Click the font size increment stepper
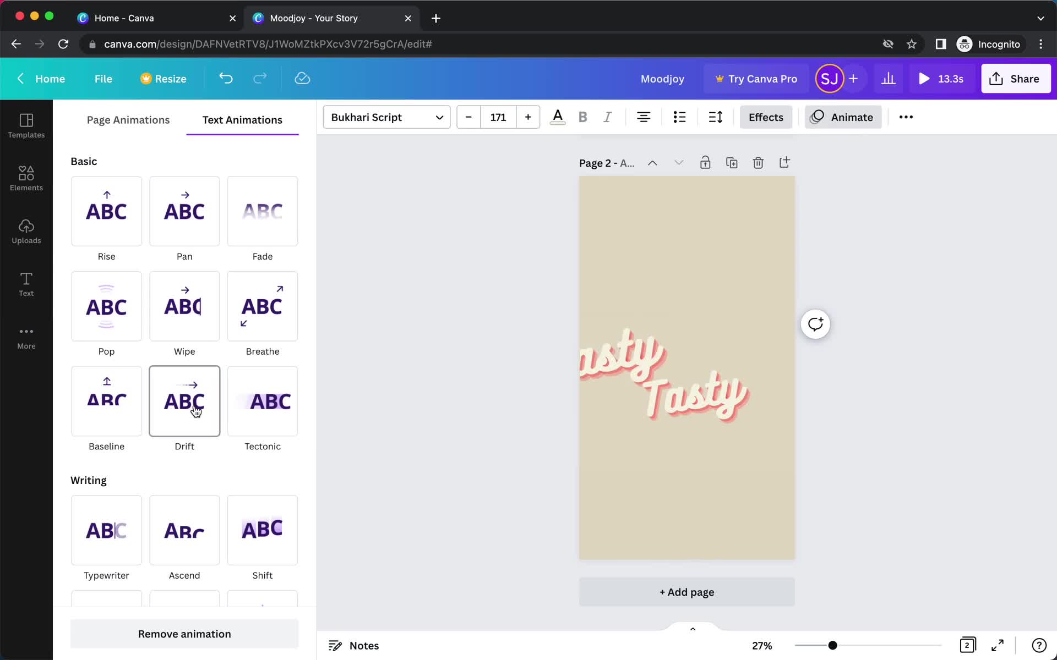Screen dimensions: 1057x660 coord(528,117)
